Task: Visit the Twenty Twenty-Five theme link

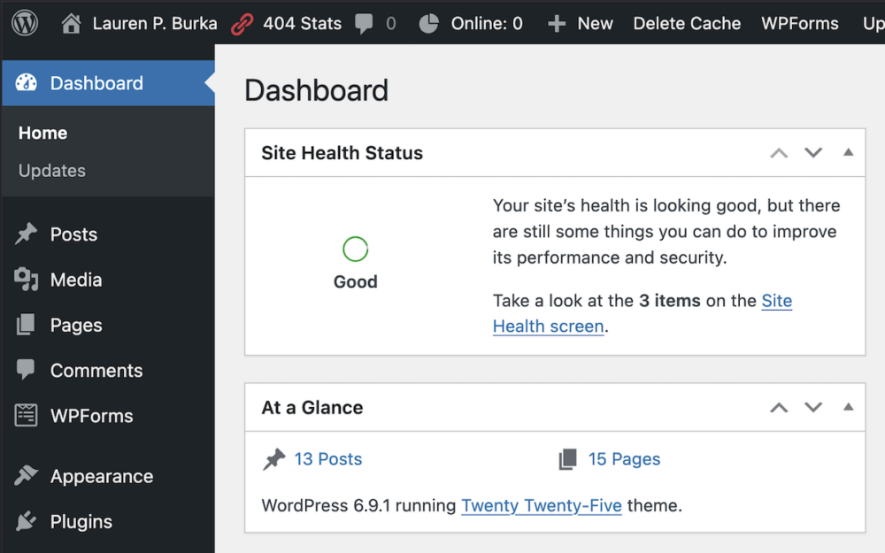Action: pyautogui.click(x=542, y=505)
